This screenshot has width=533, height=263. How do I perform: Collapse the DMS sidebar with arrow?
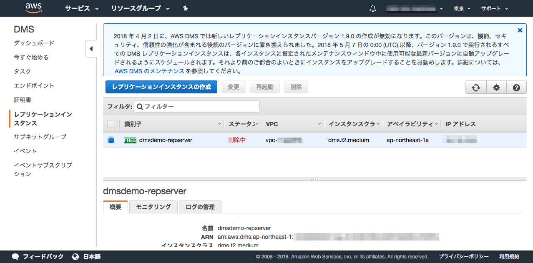coord(91,49)
